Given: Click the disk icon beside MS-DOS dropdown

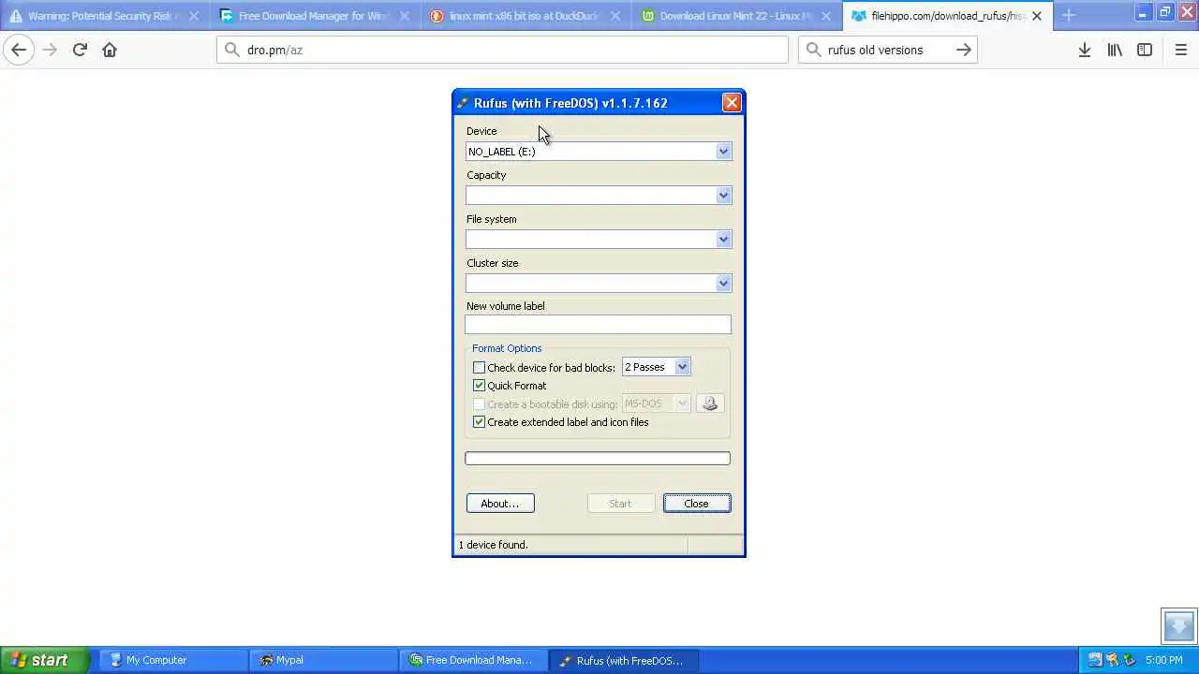Looking at the screenshot, I should tap(710, 403).
